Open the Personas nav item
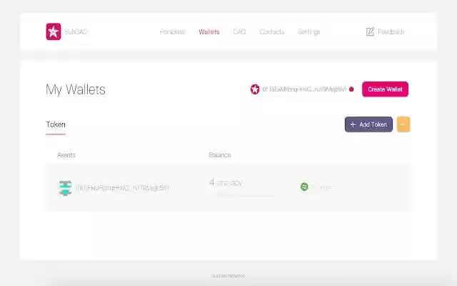This screenshot has width=457, height=286. point(173,31)
